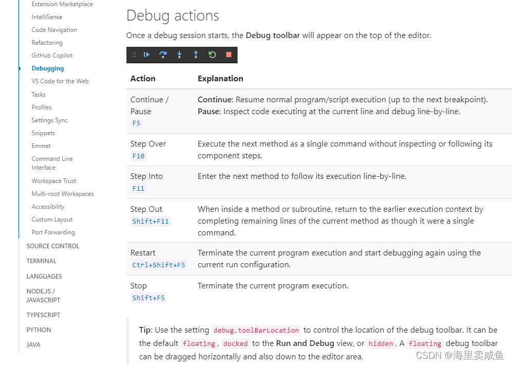512x365 pixels.
Task: Click the Step Into icon
Action: (179, 54)
